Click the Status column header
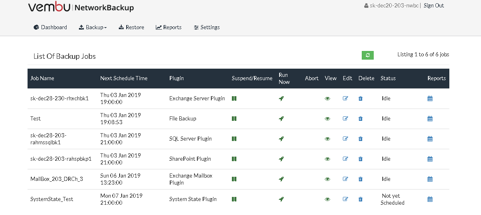Viewport: 481px width, 215px height. tap(388, 78)
